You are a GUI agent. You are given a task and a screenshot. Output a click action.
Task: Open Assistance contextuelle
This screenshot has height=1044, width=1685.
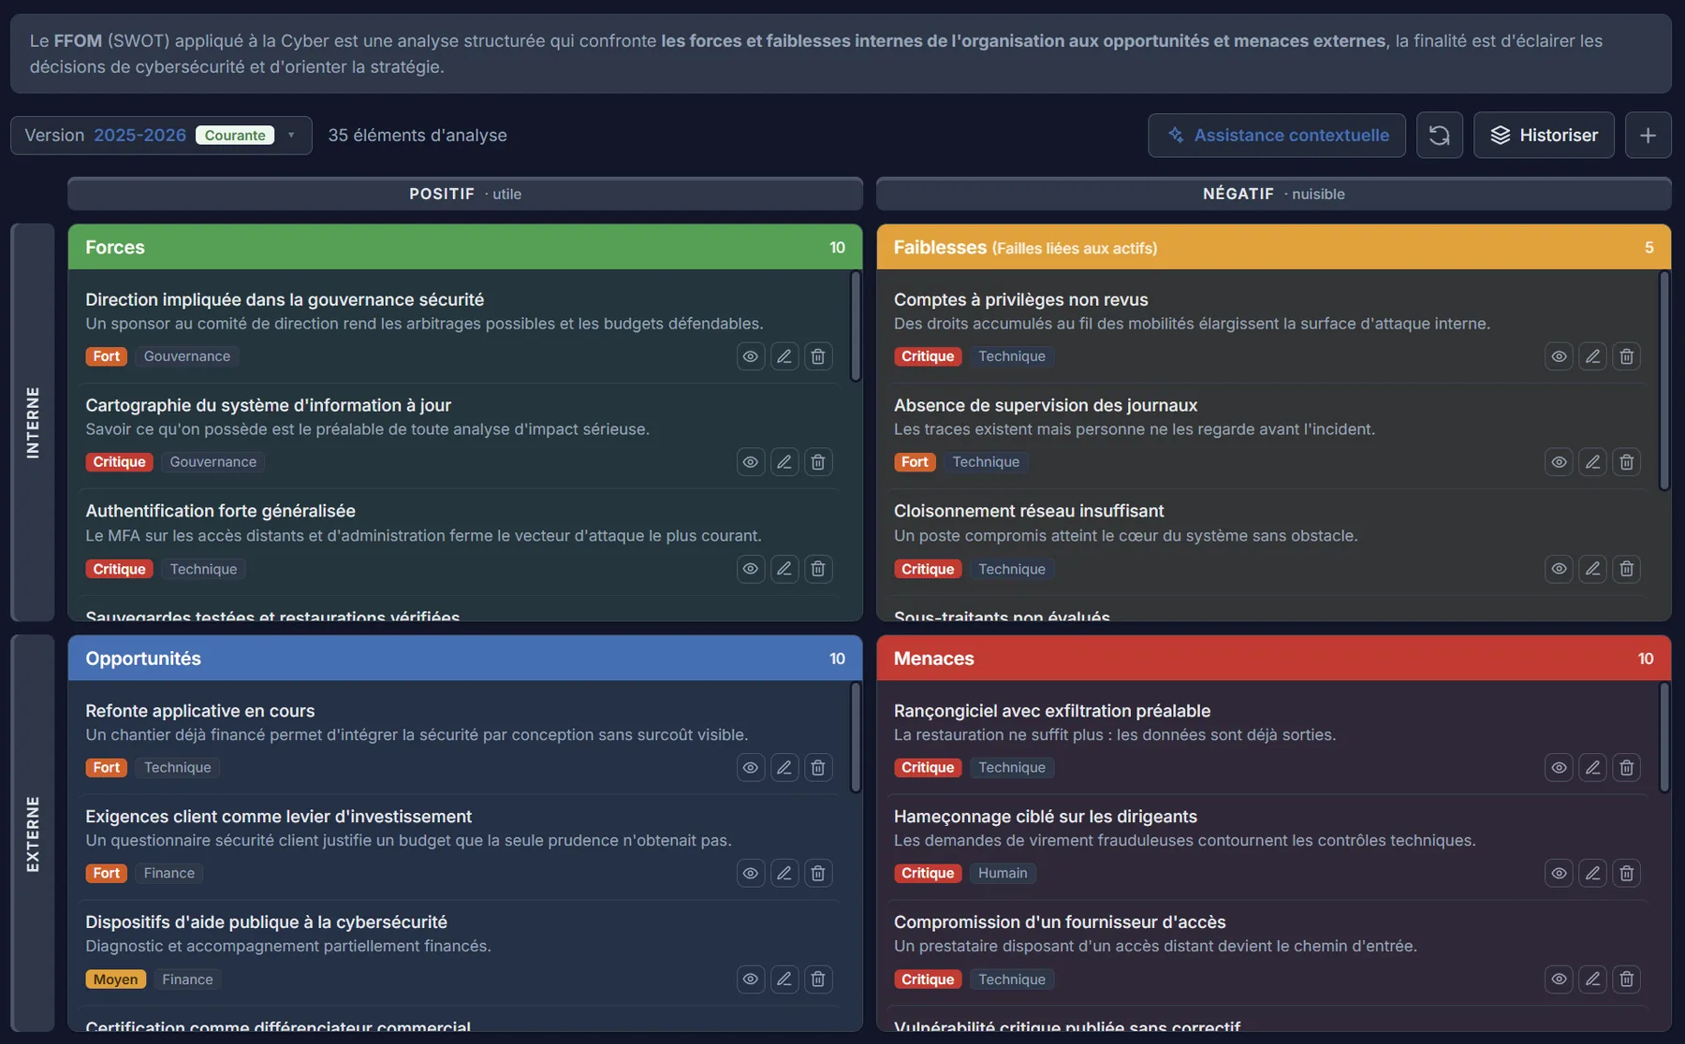pos(1277,136)
